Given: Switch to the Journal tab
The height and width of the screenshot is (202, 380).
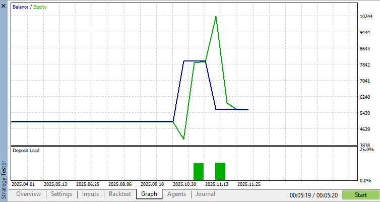Looking at the screenshot, I should 205,194.
